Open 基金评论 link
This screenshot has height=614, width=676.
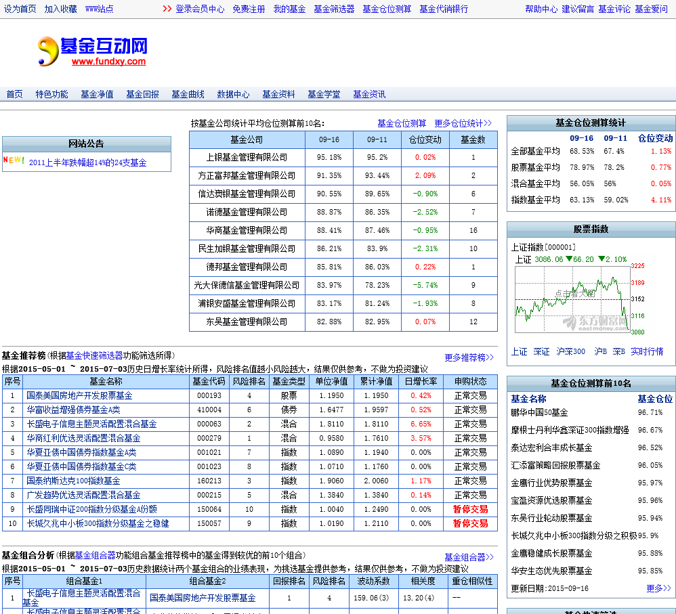point(614,9)
